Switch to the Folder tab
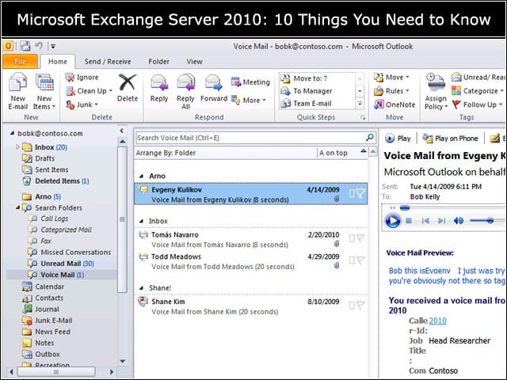The height and width of the screenshot is (380, 507). [158, 62]
